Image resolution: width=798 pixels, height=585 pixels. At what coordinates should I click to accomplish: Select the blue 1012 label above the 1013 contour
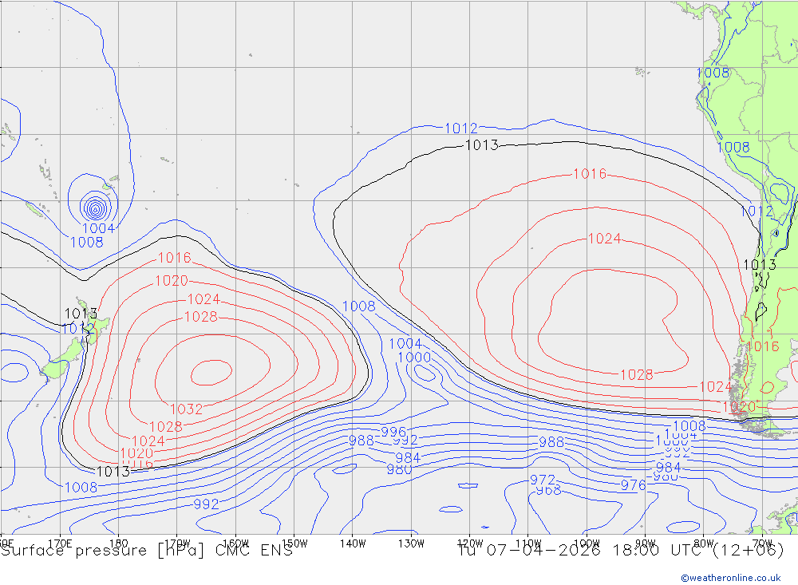click(461, 128)
